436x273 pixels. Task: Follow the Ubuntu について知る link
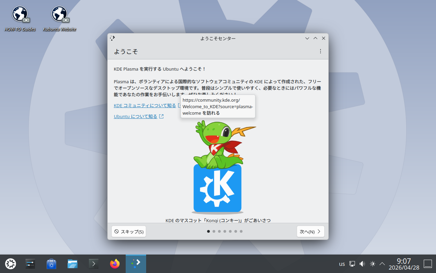pyautogui.click(x=136, y=116)
